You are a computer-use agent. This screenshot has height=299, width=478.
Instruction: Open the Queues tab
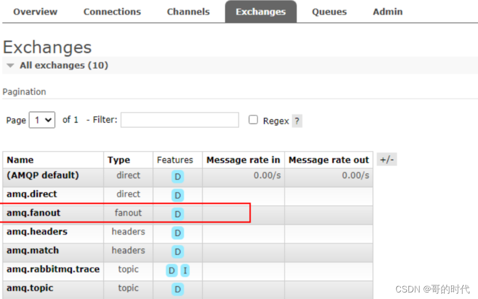coord(329,11)
